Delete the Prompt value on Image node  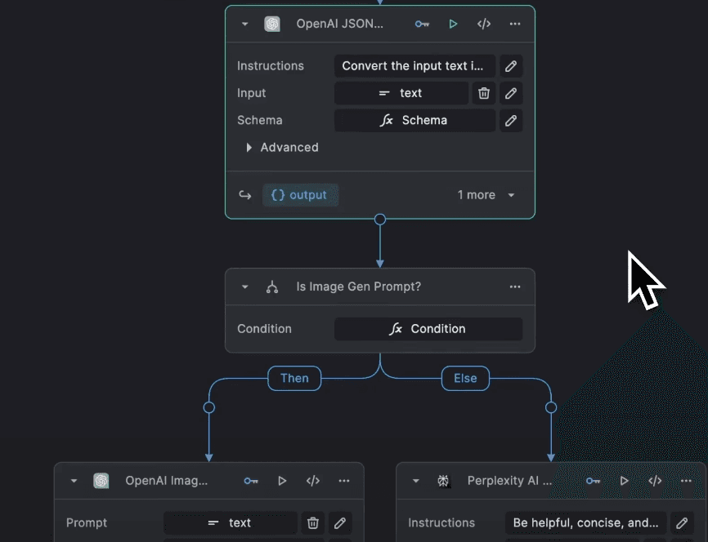click(313, 522)
